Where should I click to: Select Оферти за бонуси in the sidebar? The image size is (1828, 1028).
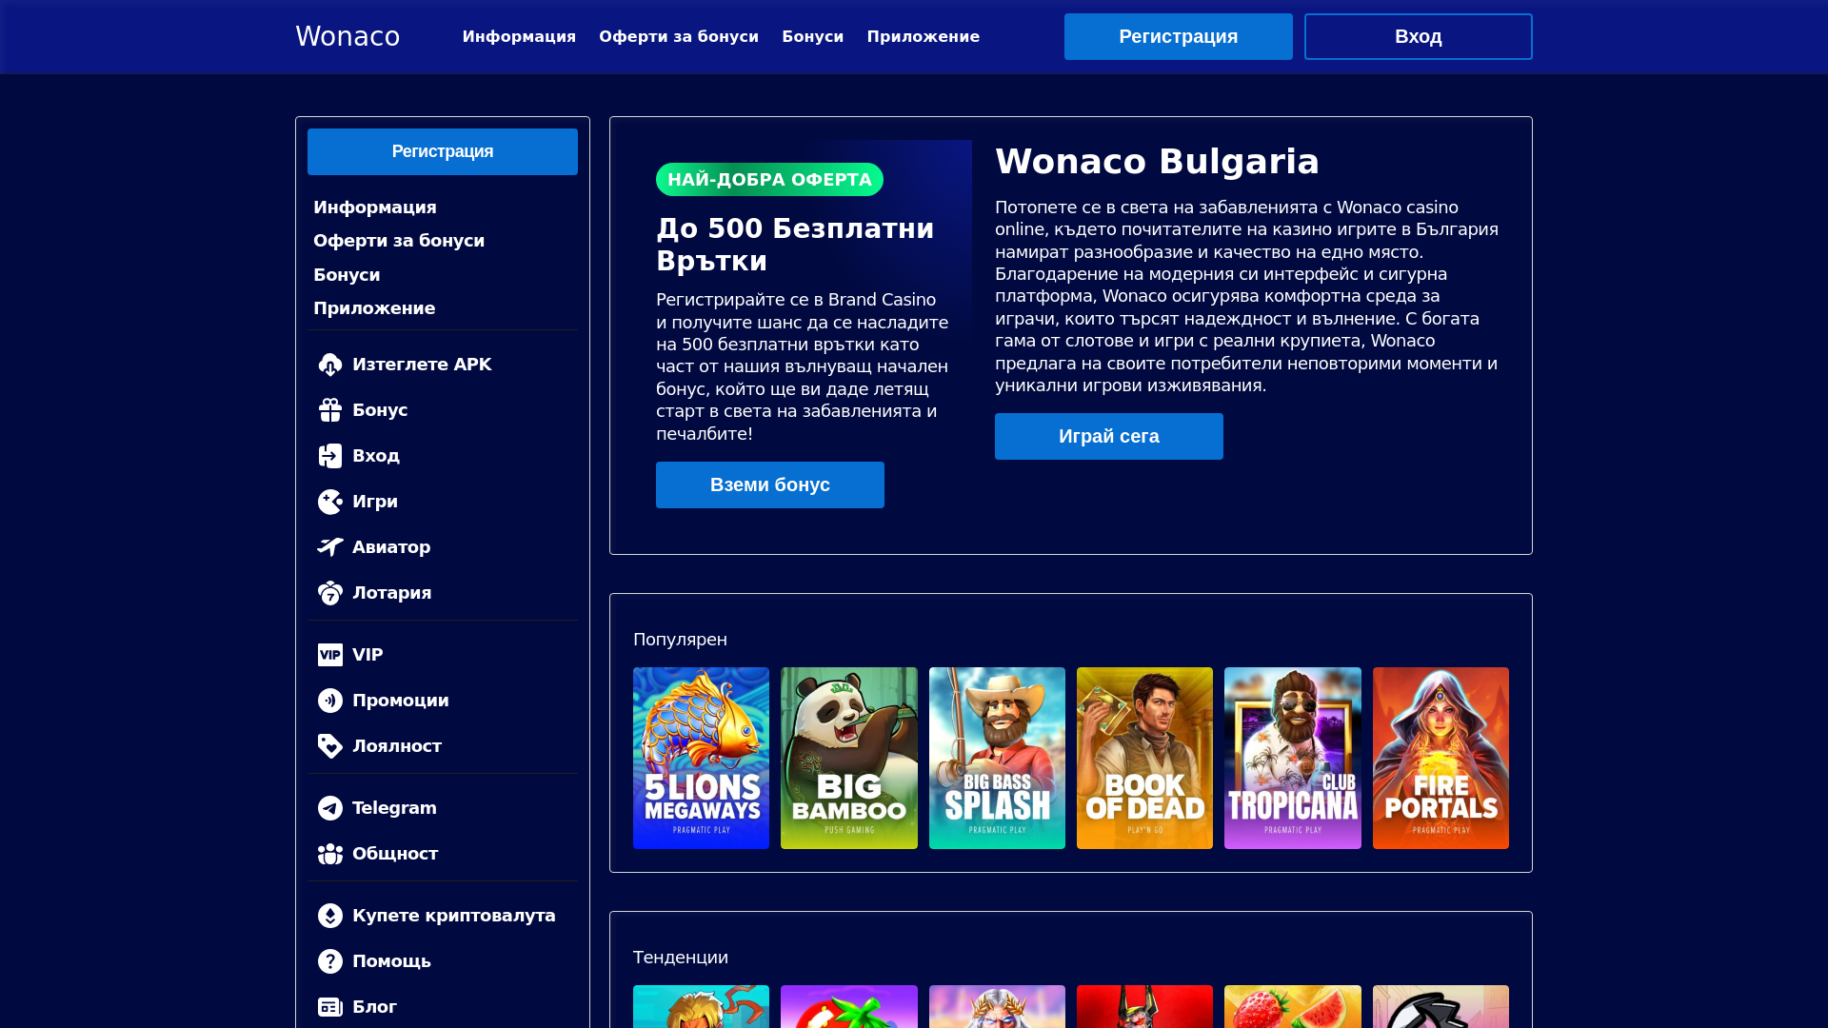pyautogui.click(x=399, y=241)
